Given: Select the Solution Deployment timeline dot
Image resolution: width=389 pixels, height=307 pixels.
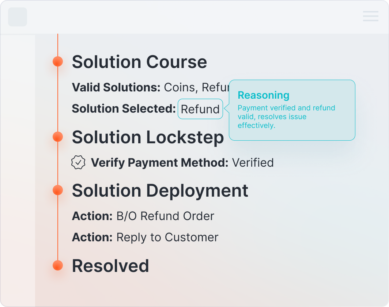Looking at the screenshot, I should 57,190.
